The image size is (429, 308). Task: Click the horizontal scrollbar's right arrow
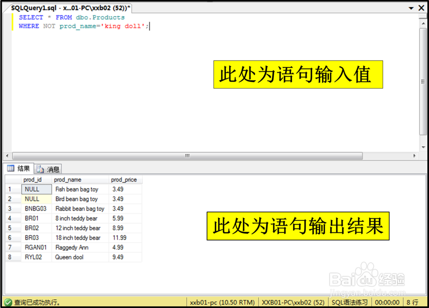(x=414, y=156)
